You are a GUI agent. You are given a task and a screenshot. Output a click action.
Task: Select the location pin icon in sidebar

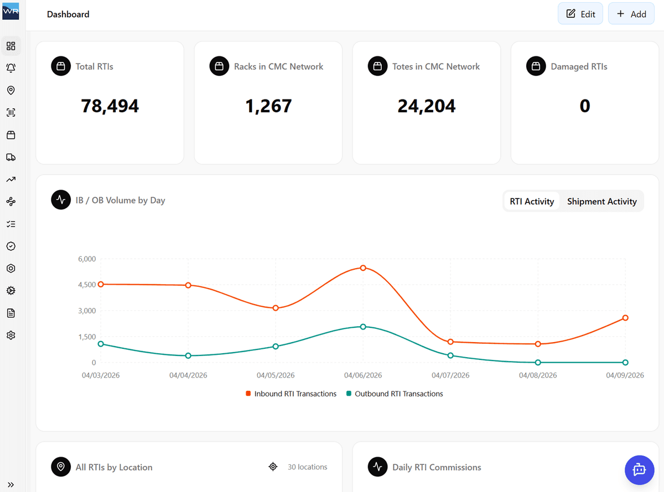11,90
